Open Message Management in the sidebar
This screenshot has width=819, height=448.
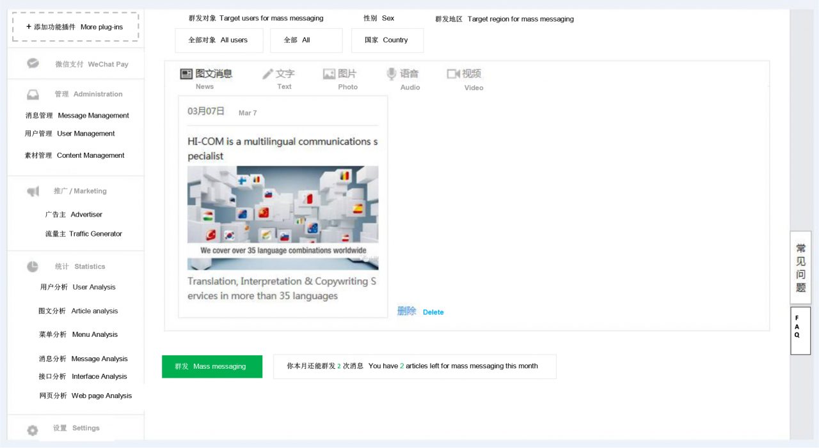77,116
